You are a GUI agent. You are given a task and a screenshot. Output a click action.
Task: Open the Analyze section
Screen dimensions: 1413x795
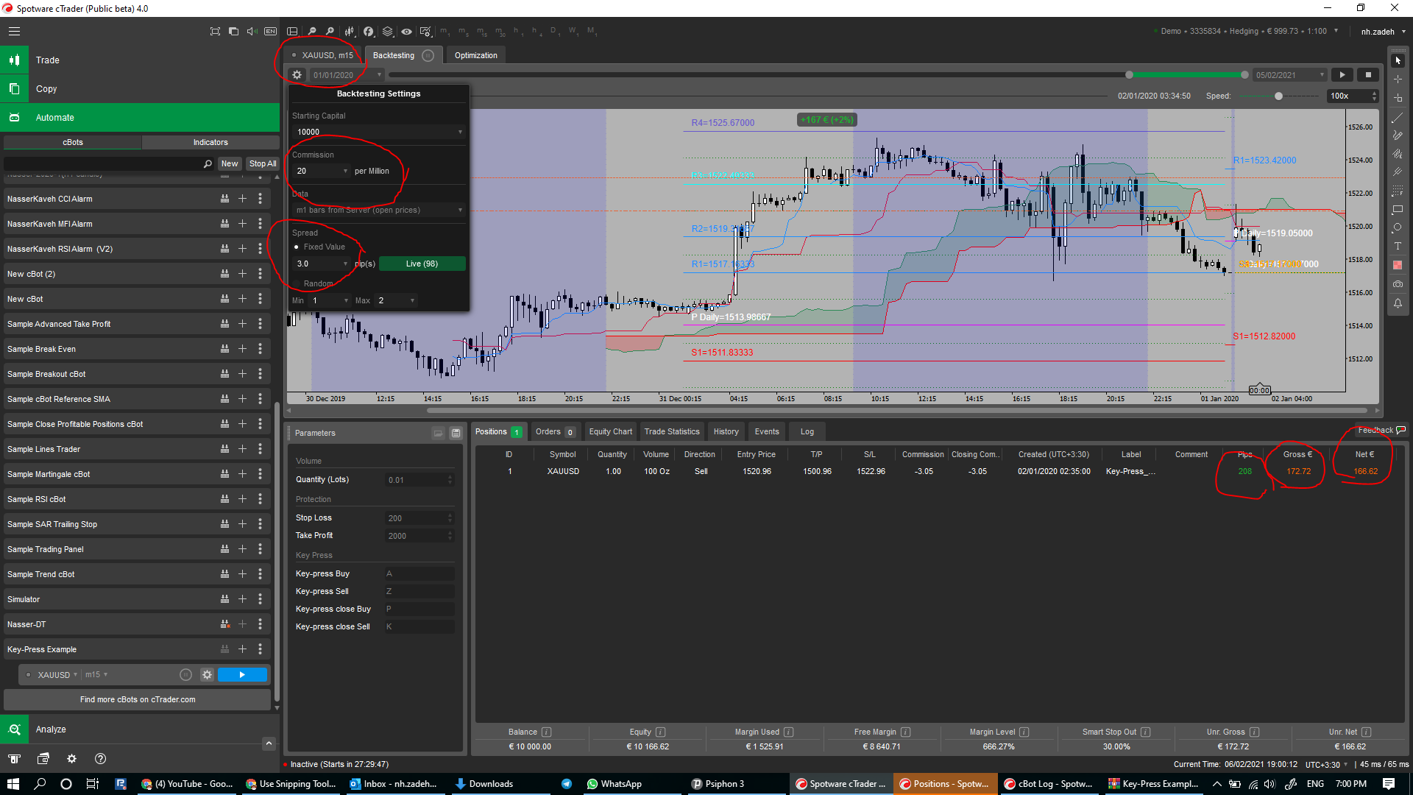(140, 729)
